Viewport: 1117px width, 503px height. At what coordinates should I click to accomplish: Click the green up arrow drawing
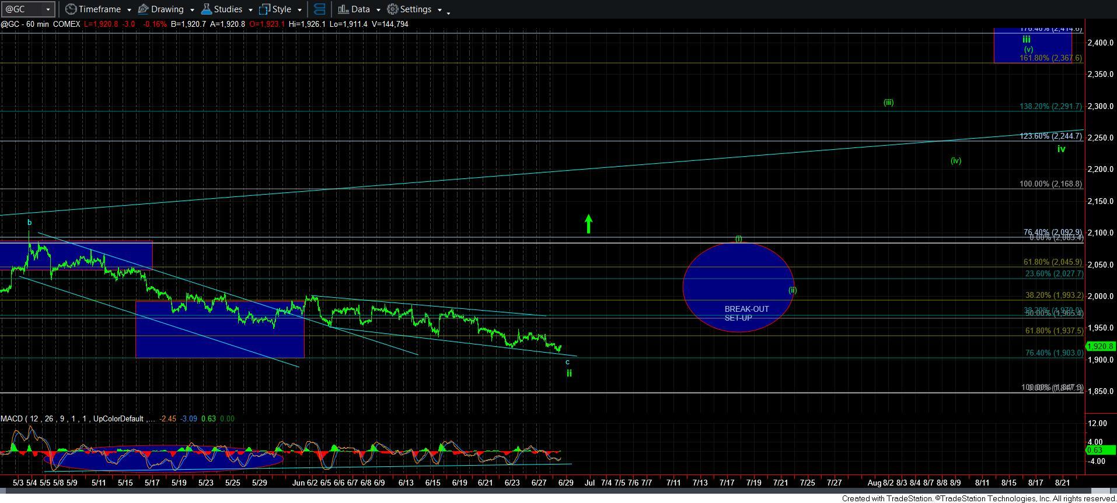[x=588, y=224]
